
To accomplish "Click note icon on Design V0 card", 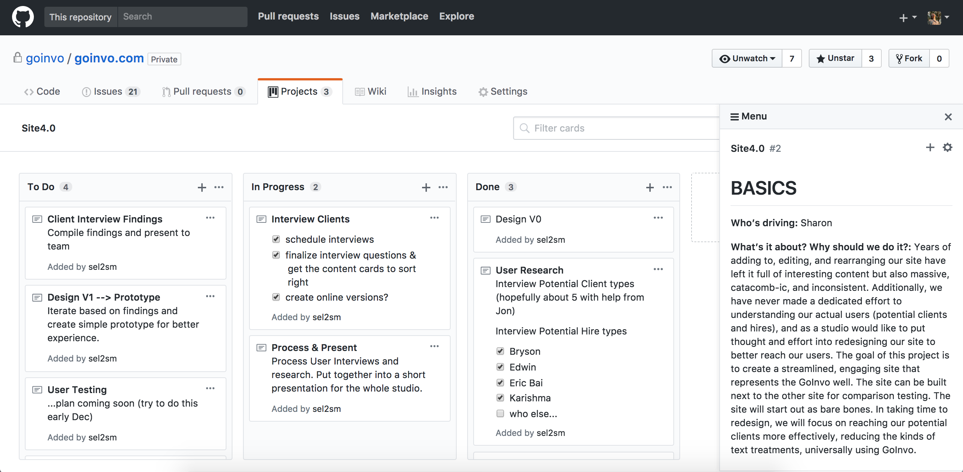I will (486, 219).
